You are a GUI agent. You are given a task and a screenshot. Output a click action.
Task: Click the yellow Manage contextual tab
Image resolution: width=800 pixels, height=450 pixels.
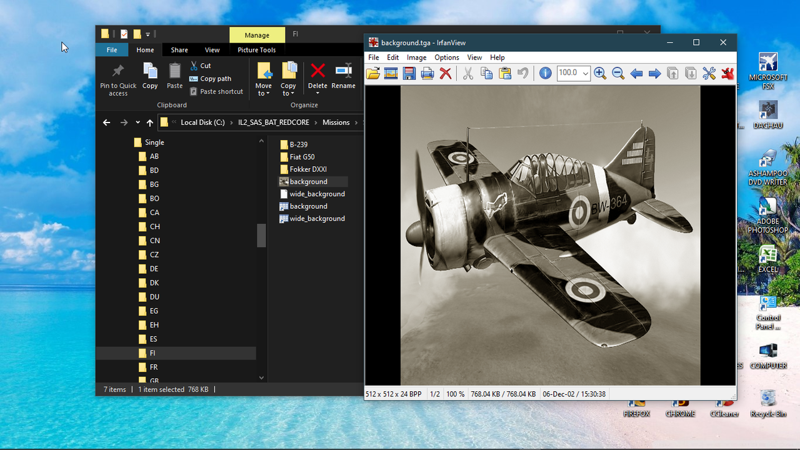(257, 35)
